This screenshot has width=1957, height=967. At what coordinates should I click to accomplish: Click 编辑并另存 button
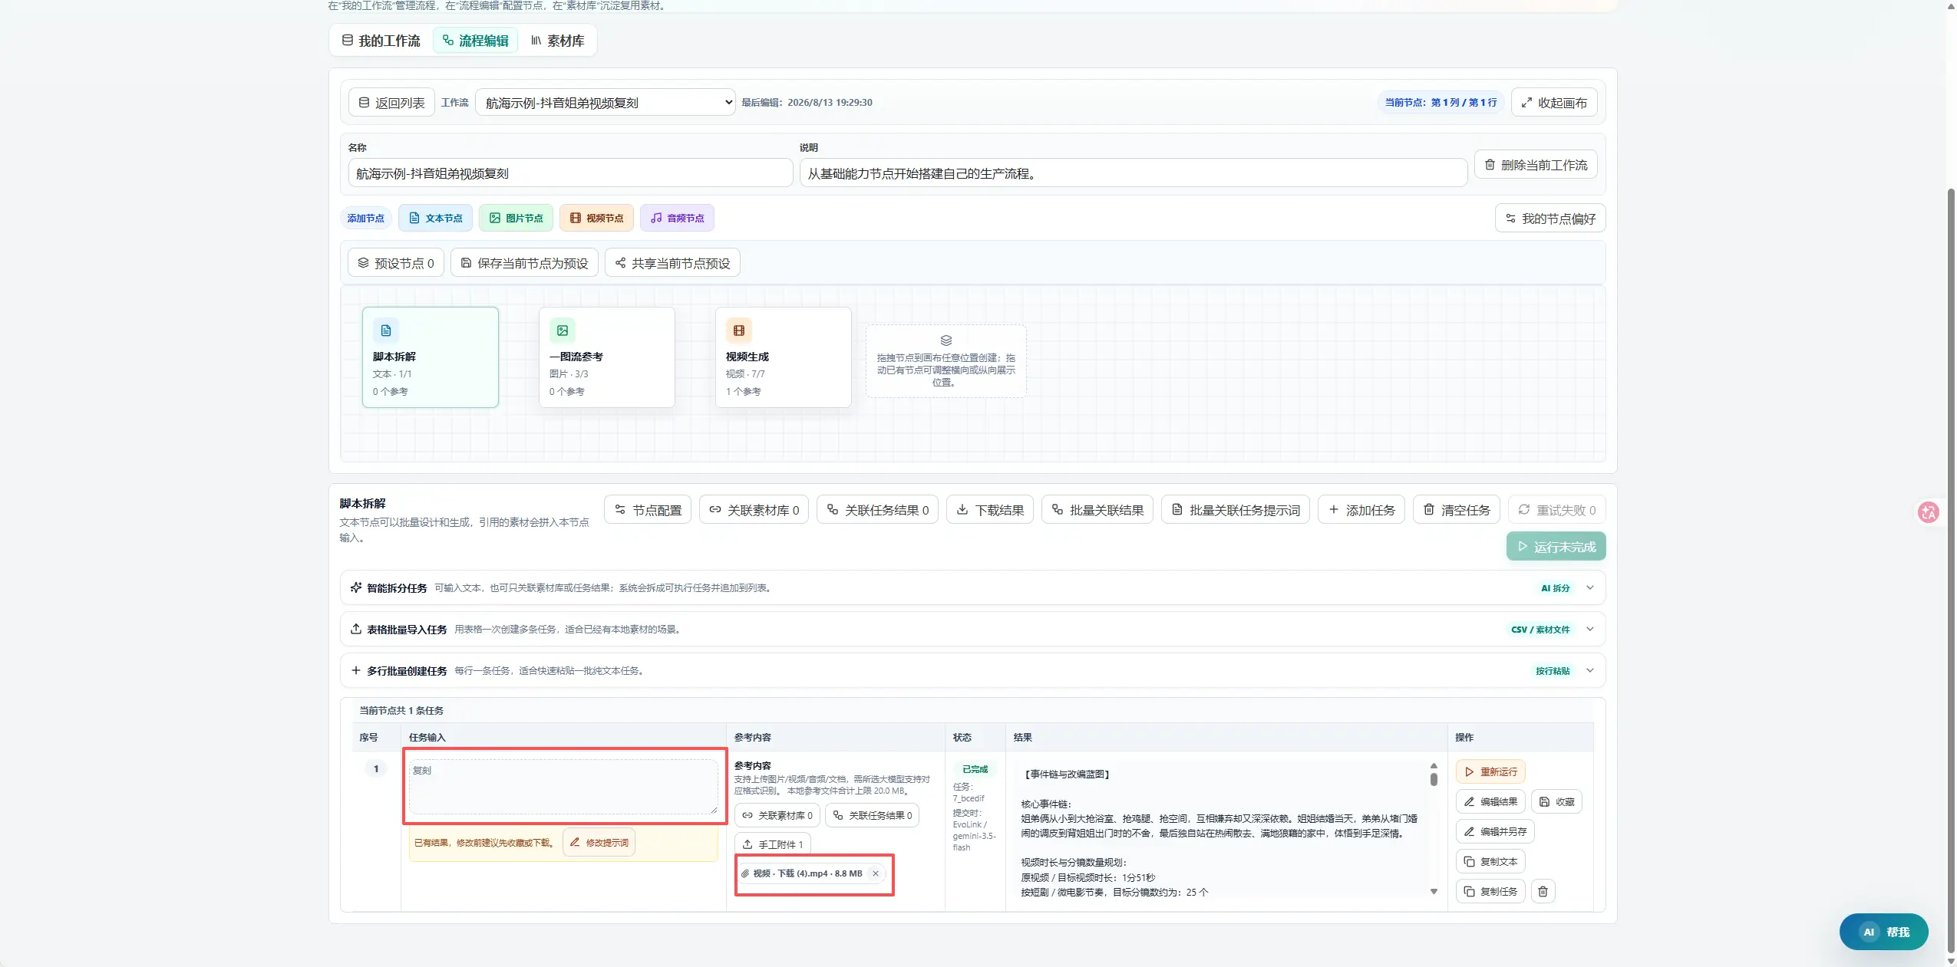pyautogui.click(x=1495, y=831)
